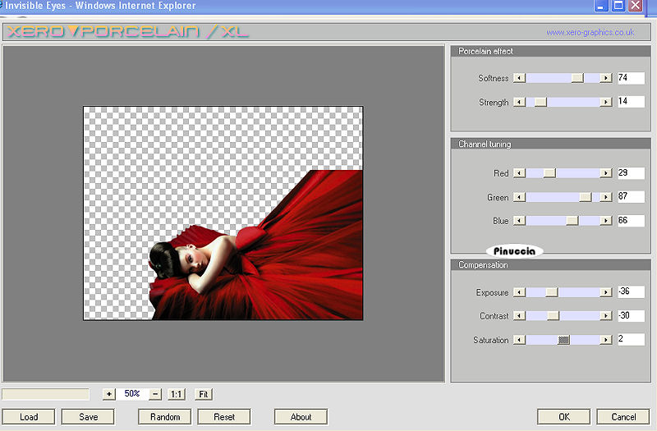Reset all filter settings
The width and height of the screenshot is (657, 431).
(224, 417)
